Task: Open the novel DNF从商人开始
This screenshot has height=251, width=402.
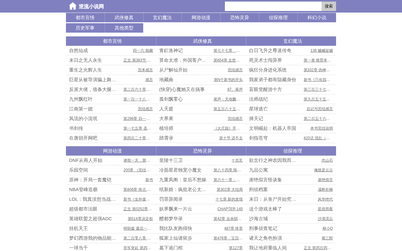Action: [86, 160]
